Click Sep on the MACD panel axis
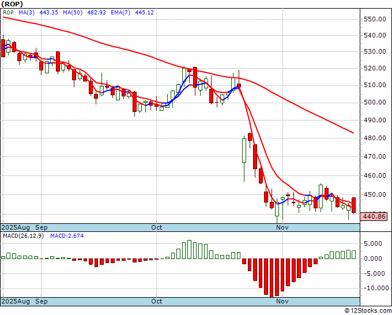This screenshot has height=315, width=392. pyautogui.click(x=42, y=301)
